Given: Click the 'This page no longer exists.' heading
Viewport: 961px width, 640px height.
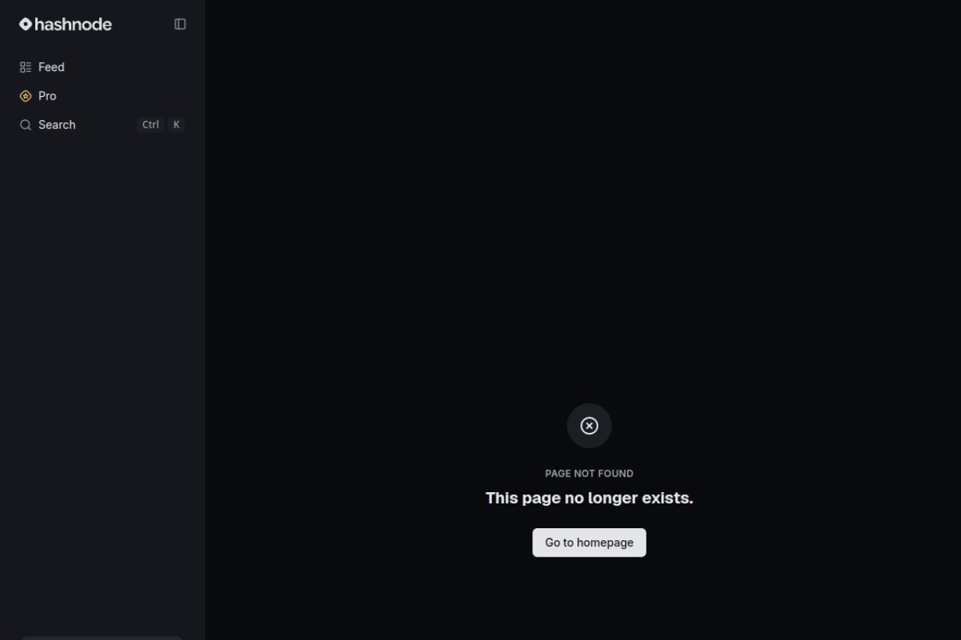Looking at the screenshot, I should pos(589,498).
